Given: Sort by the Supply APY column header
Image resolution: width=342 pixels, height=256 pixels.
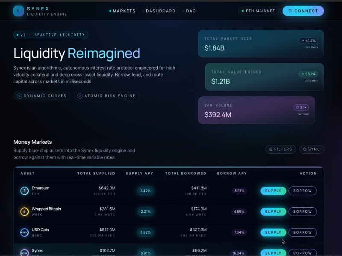Looking at the screenshot, I should (139, 174).
